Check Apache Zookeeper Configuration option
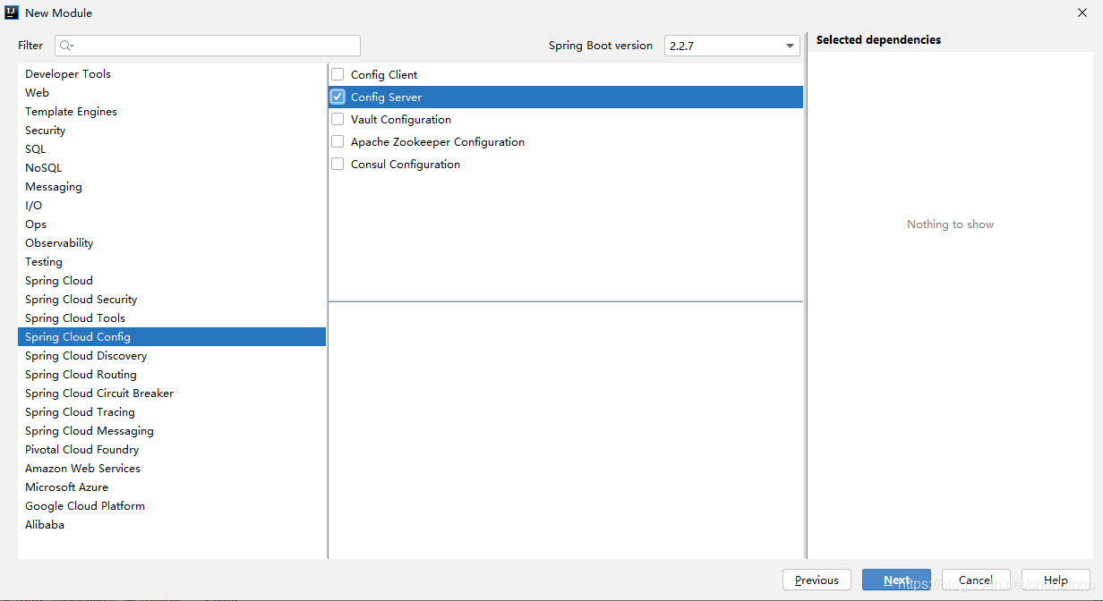The image size is (1103, 601). tap(338, 141)
